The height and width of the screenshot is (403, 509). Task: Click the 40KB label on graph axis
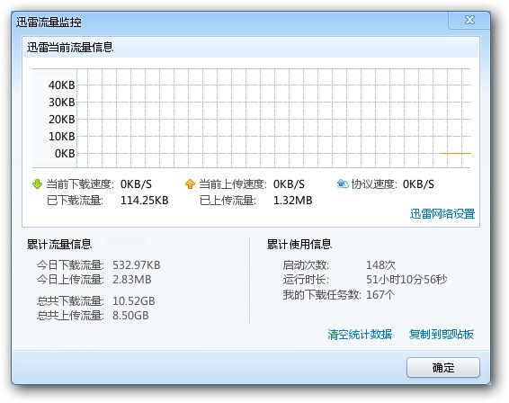(x=62, y=85)
